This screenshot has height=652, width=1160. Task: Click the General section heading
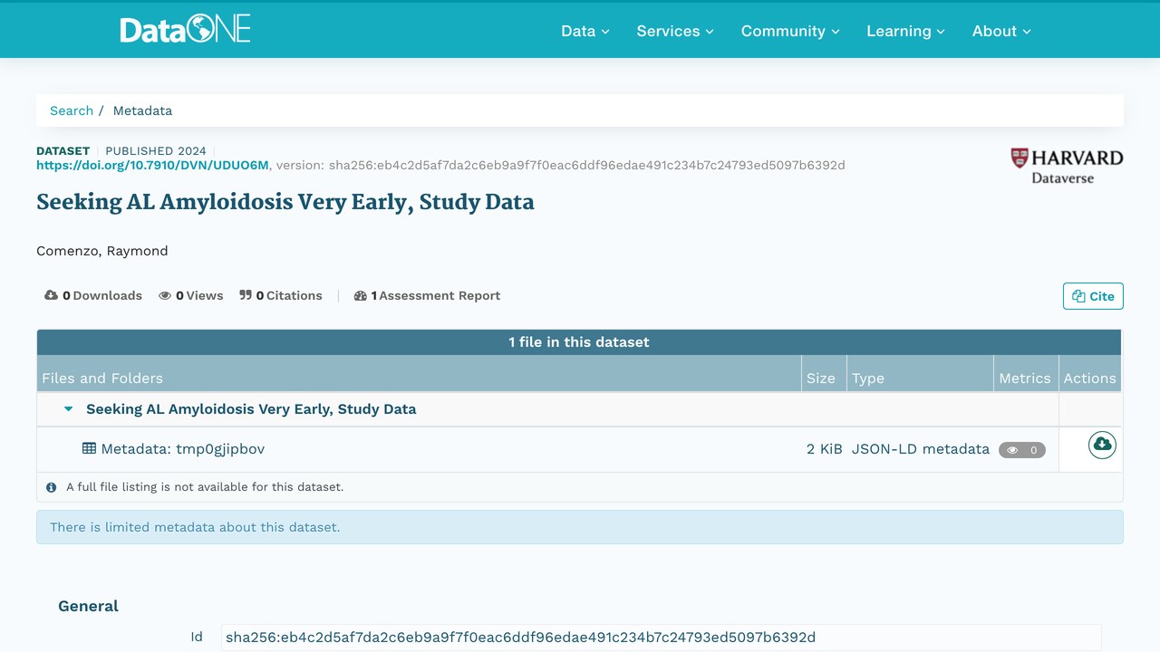pos(88,606)
